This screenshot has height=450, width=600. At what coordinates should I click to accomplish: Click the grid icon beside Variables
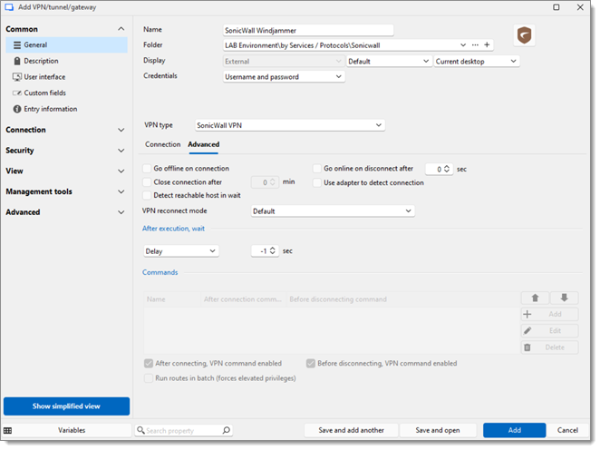pyautogui.click(x=7, y=430)
